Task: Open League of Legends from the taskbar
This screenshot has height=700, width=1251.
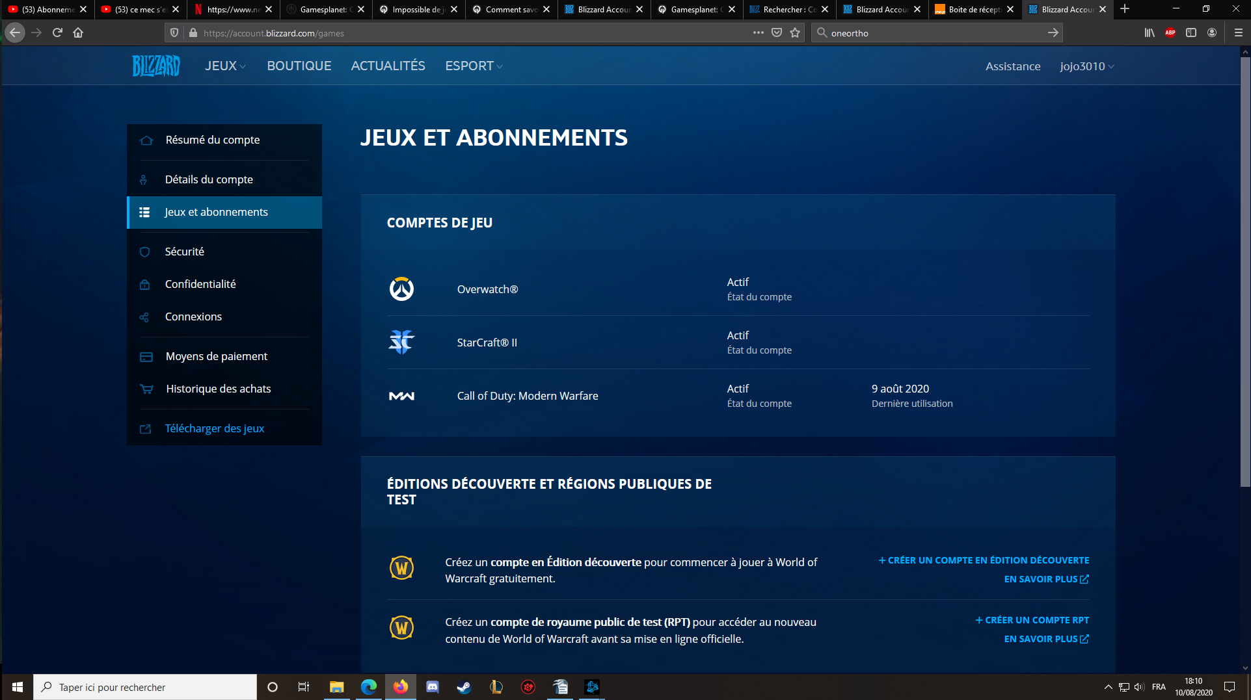Action: (x=496, y=687)
